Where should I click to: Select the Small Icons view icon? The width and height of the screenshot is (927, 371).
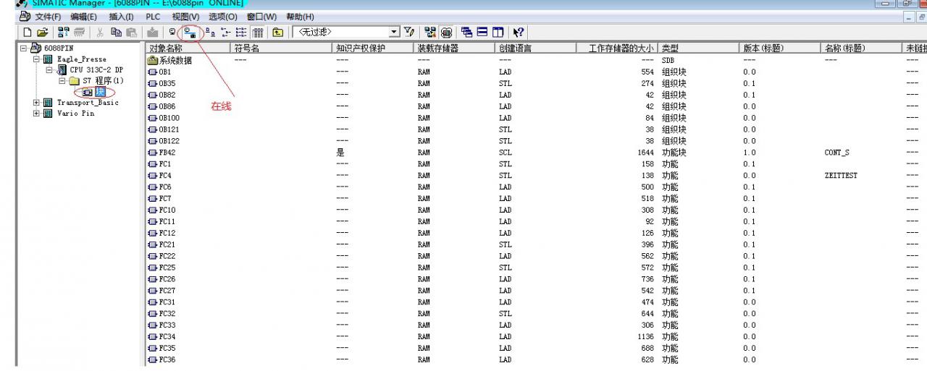pyautogui.click(x=226, y=33)
